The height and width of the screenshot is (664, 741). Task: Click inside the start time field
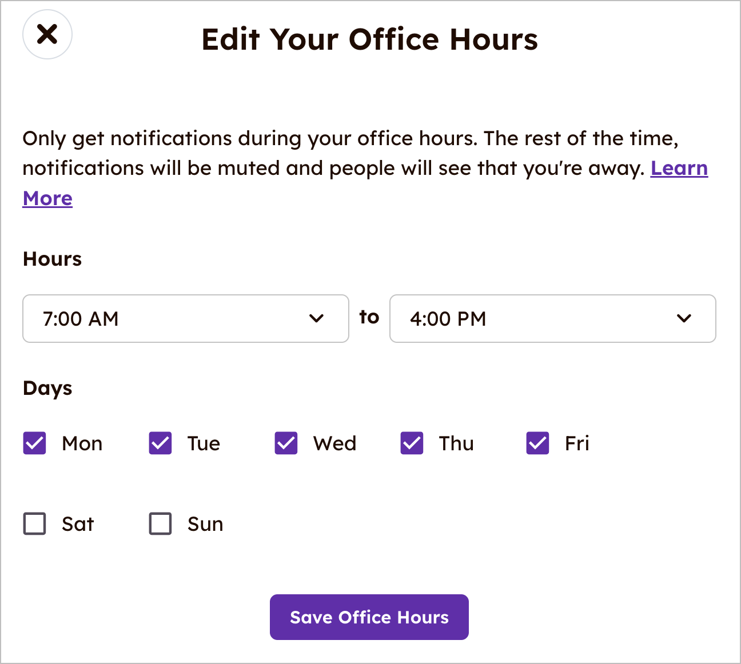143,319
